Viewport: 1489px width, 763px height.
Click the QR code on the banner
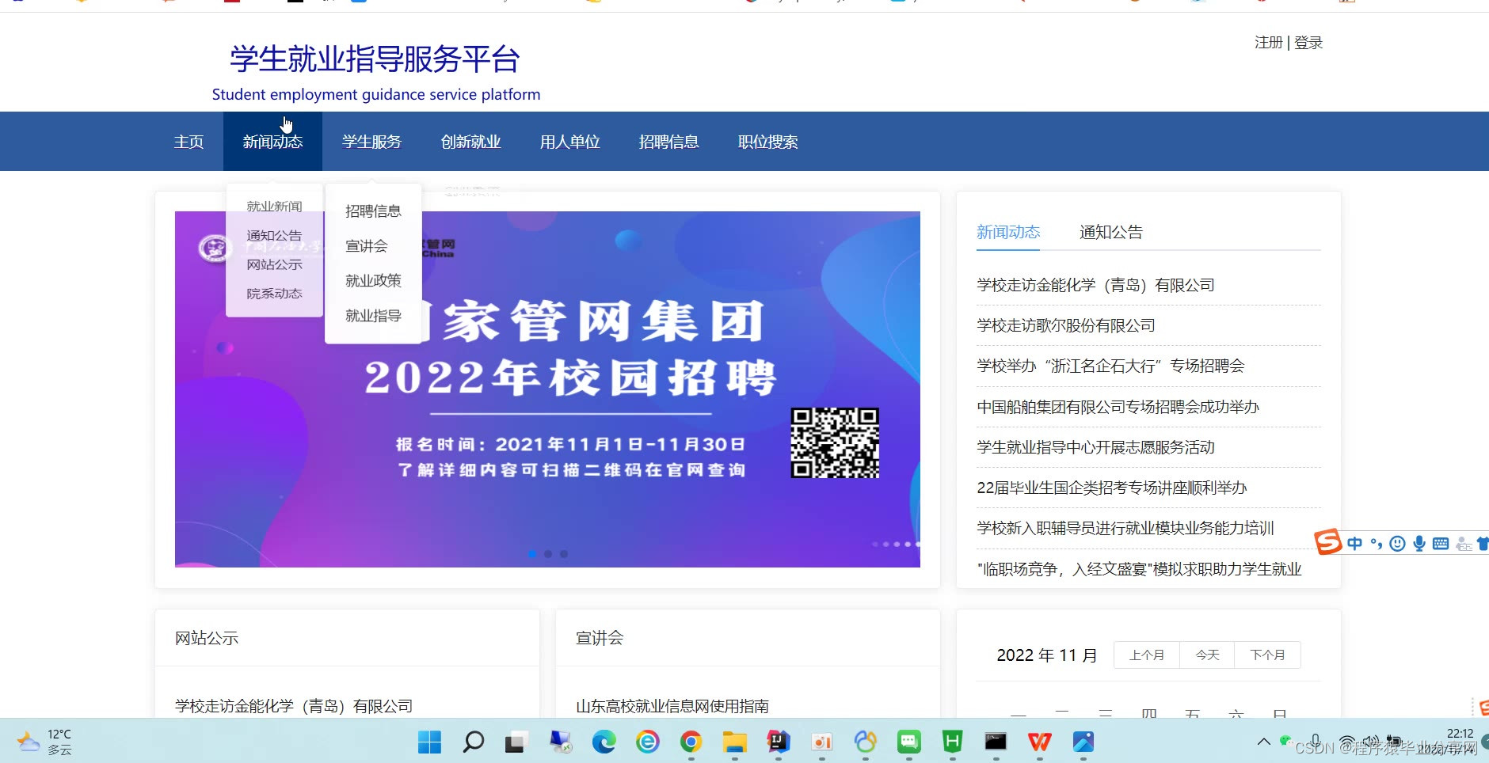click(835, 443)
